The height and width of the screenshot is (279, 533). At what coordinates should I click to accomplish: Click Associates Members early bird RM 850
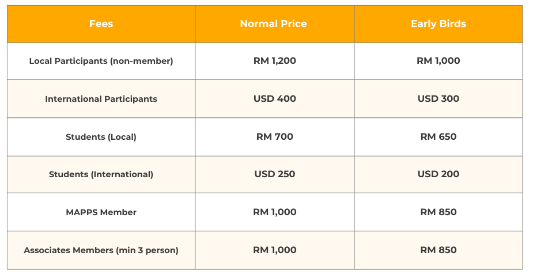(x=439, y=250)
